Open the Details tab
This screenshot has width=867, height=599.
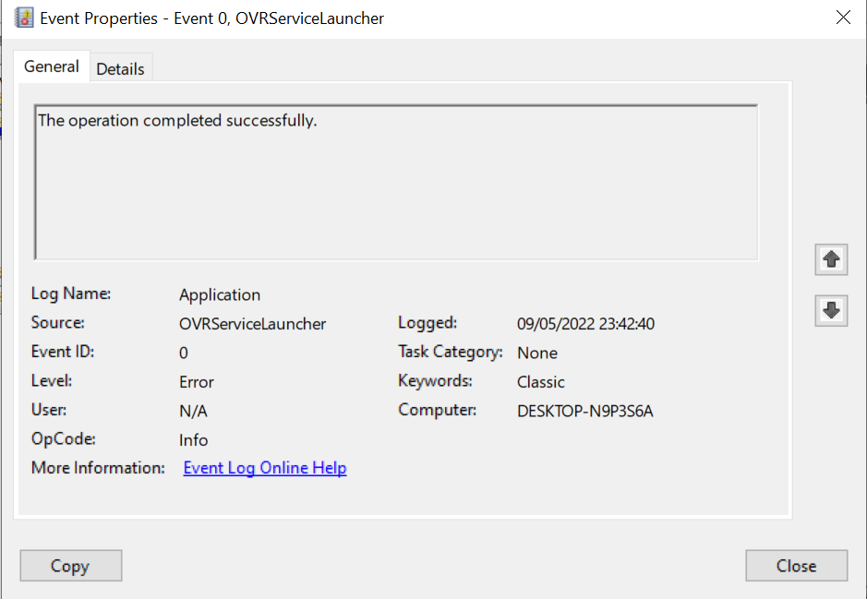click(121, 69)
